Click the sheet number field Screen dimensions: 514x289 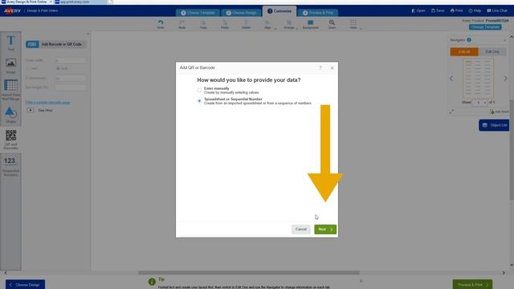(x=479, y=103)
